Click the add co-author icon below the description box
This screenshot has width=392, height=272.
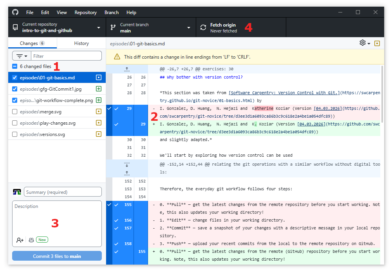[20, 240]
